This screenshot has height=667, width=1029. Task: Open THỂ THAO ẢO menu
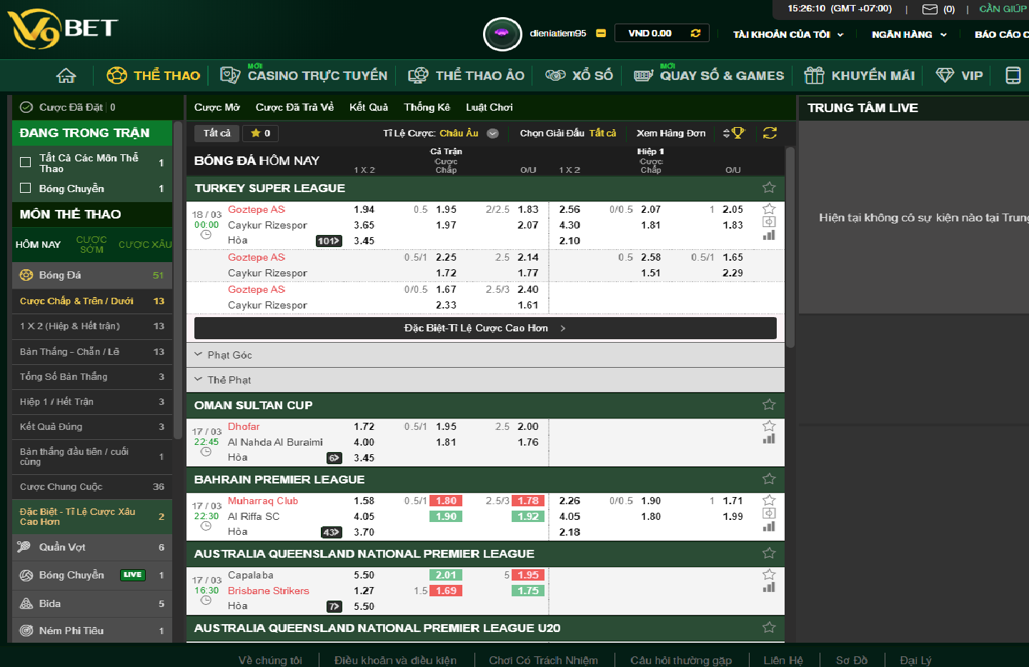coord(466,76)
